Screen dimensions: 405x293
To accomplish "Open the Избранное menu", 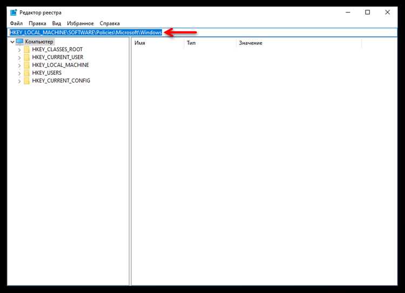I will [80, 24].
